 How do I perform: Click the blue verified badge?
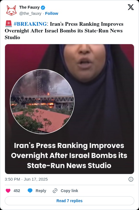point(43,8)
